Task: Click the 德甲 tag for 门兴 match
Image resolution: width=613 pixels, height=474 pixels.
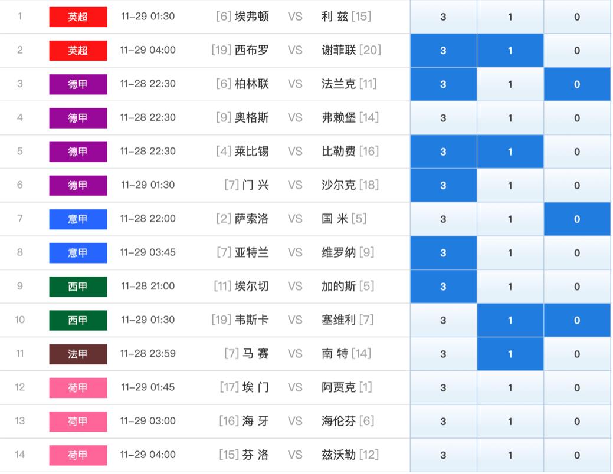Action: point(78,185)
